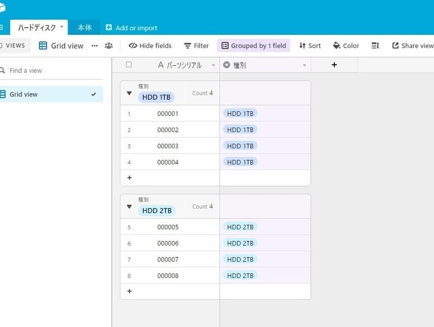434x327 pixels.
Task: Click HDD 2TB tag in row 8
Action: 240,275
